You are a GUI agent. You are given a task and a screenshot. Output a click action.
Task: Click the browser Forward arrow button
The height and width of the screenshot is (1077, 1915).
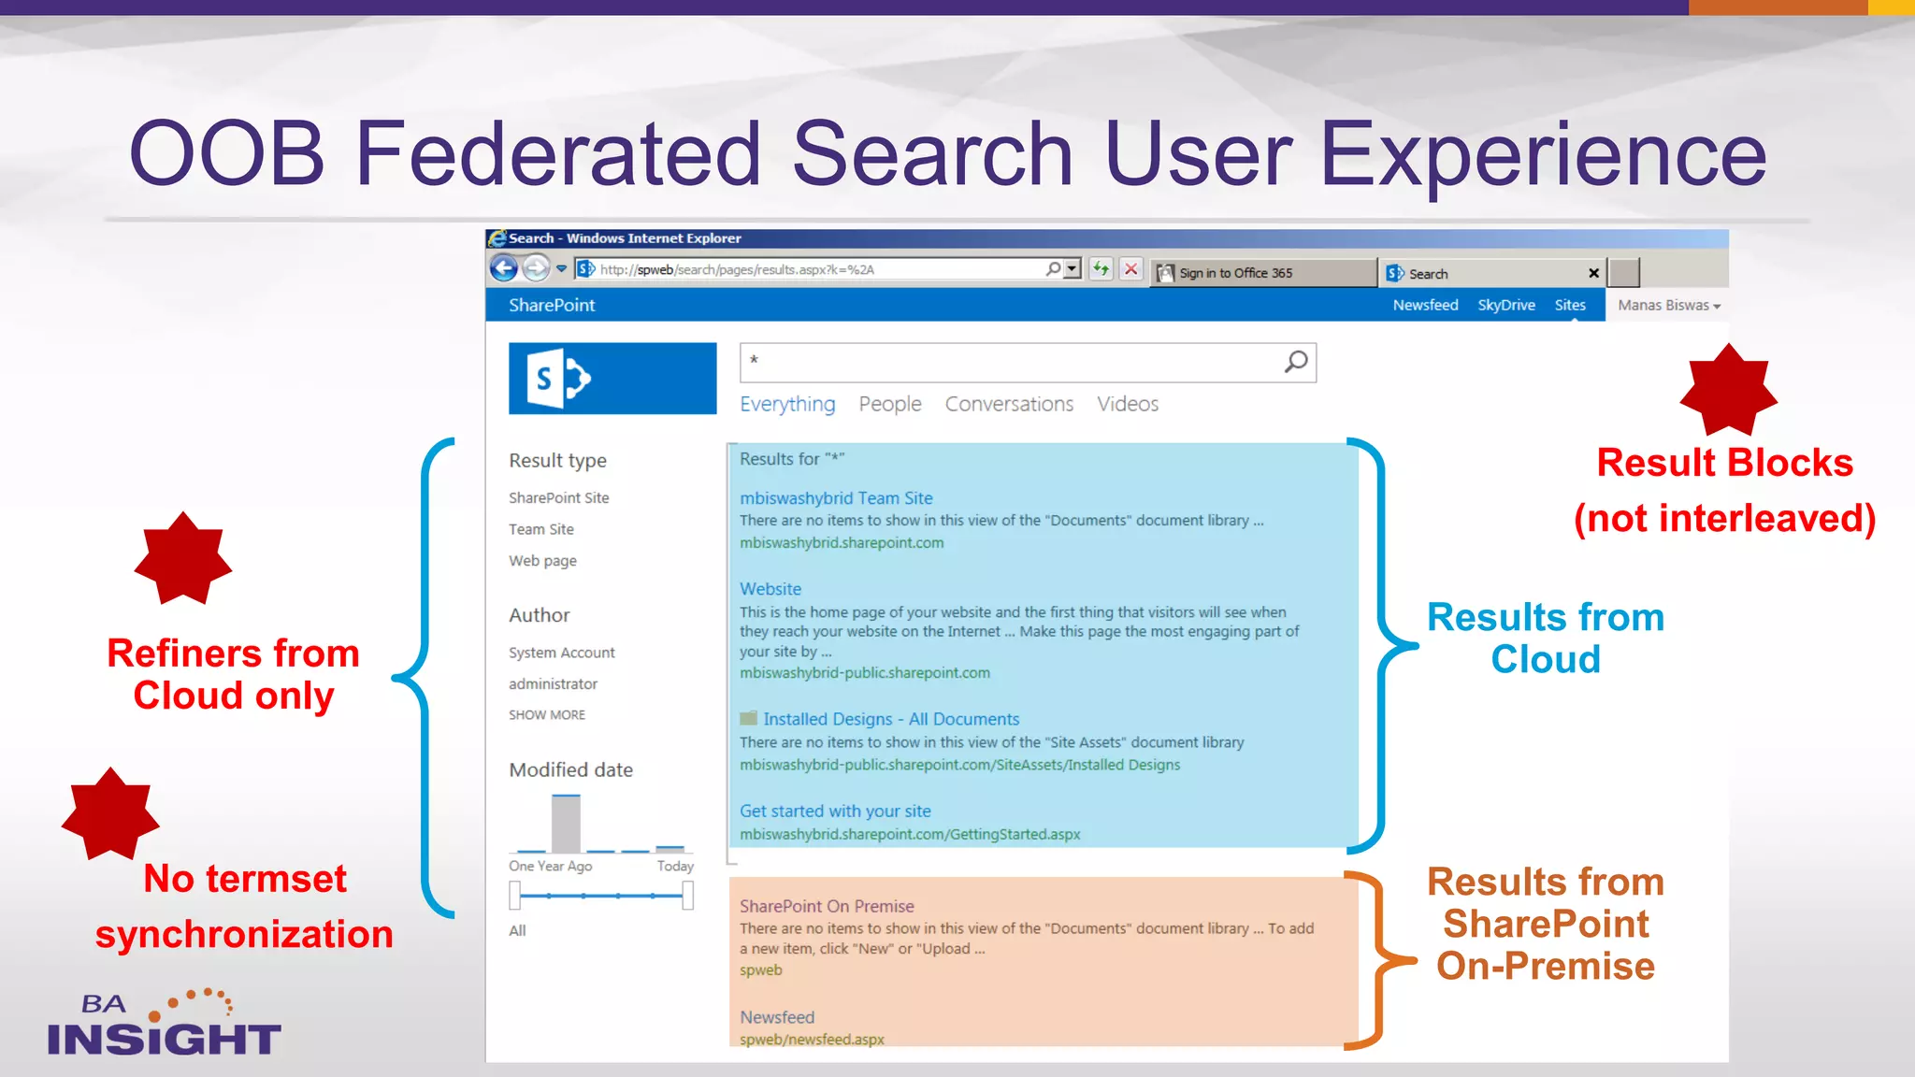click(536, 269)
